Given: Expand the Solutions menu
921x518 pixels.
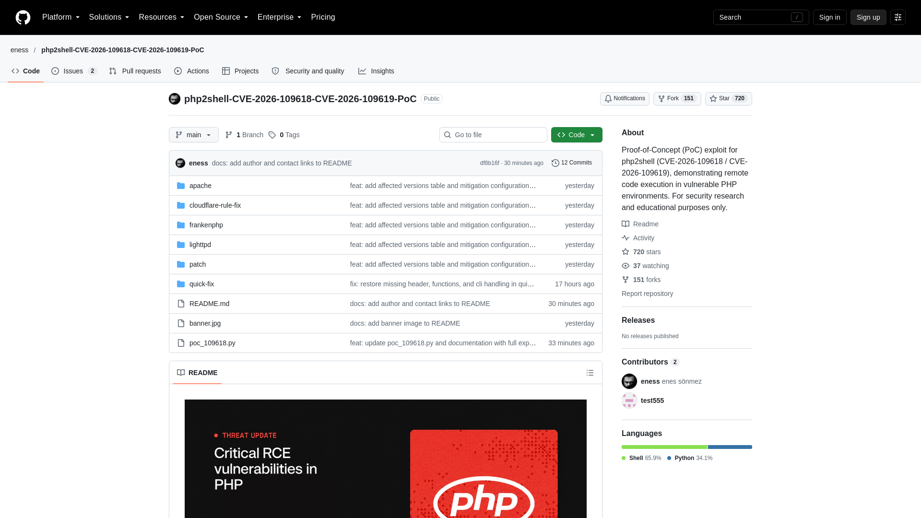Looking at the screenshot, I should click(x=109, y=17).
